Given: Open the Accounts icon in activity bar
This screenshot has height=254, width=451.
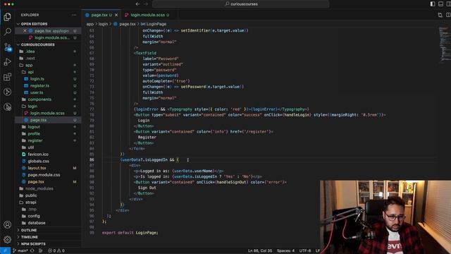Looking at the screenshot, I should point(8,224).
